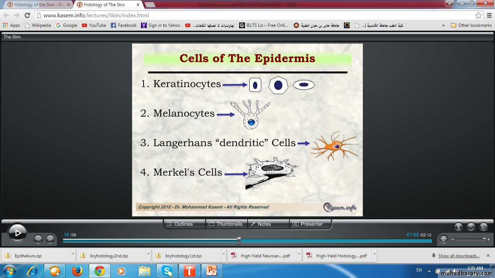This screenshot has width=495, height=278.
Task: Switch to the Thumbnails tab
Action: pyautogui.click(x=226, y=224)
